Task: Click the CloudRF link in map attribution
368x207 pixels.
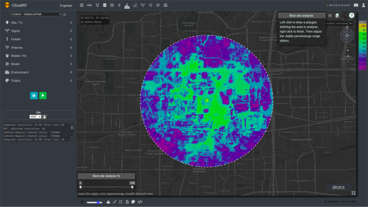Action: coord(130,194)
